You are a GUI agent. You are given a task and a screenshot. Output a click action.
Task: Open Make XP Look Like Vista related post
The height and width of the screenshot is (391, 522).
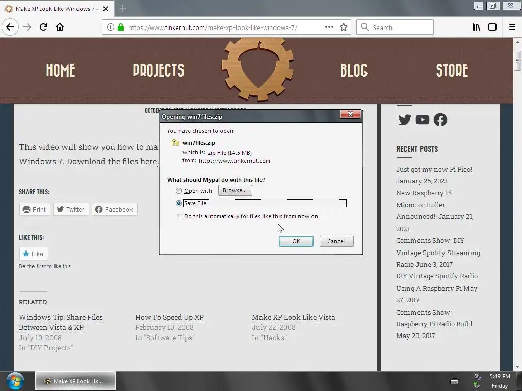click(x=293, y=317)
